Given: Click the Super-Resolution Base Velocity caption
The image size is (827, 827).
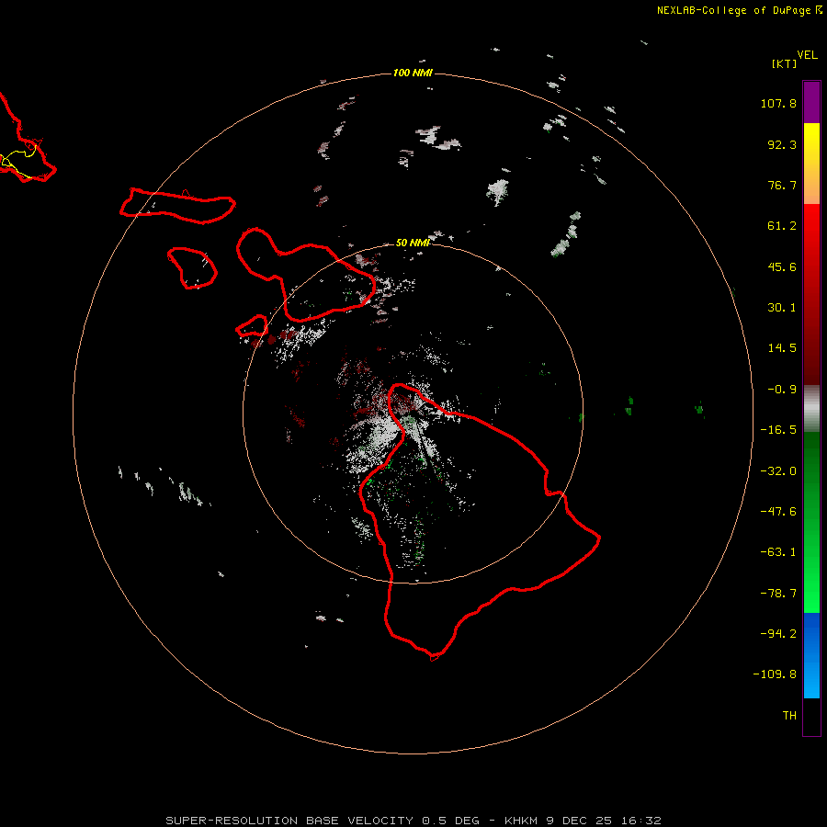Looking at the screenshot, I should click(x=413, y=821).
